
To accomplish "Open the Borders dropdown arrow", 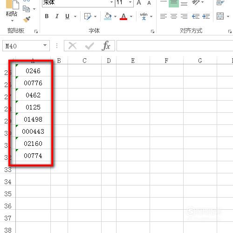I will coord(95,16).
